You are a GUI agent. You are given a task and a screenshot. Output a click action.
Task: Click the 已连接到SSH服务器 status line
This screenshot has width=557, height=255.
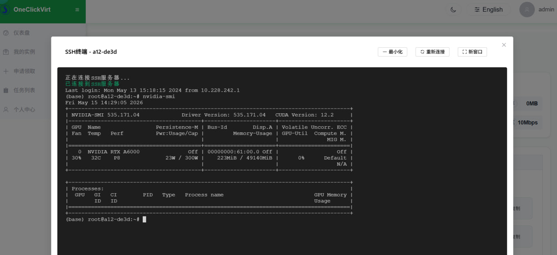[x=92, y=84]
